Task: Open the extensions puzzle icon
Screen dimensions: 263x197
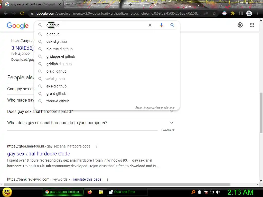Action: click(x=232, y=13)
